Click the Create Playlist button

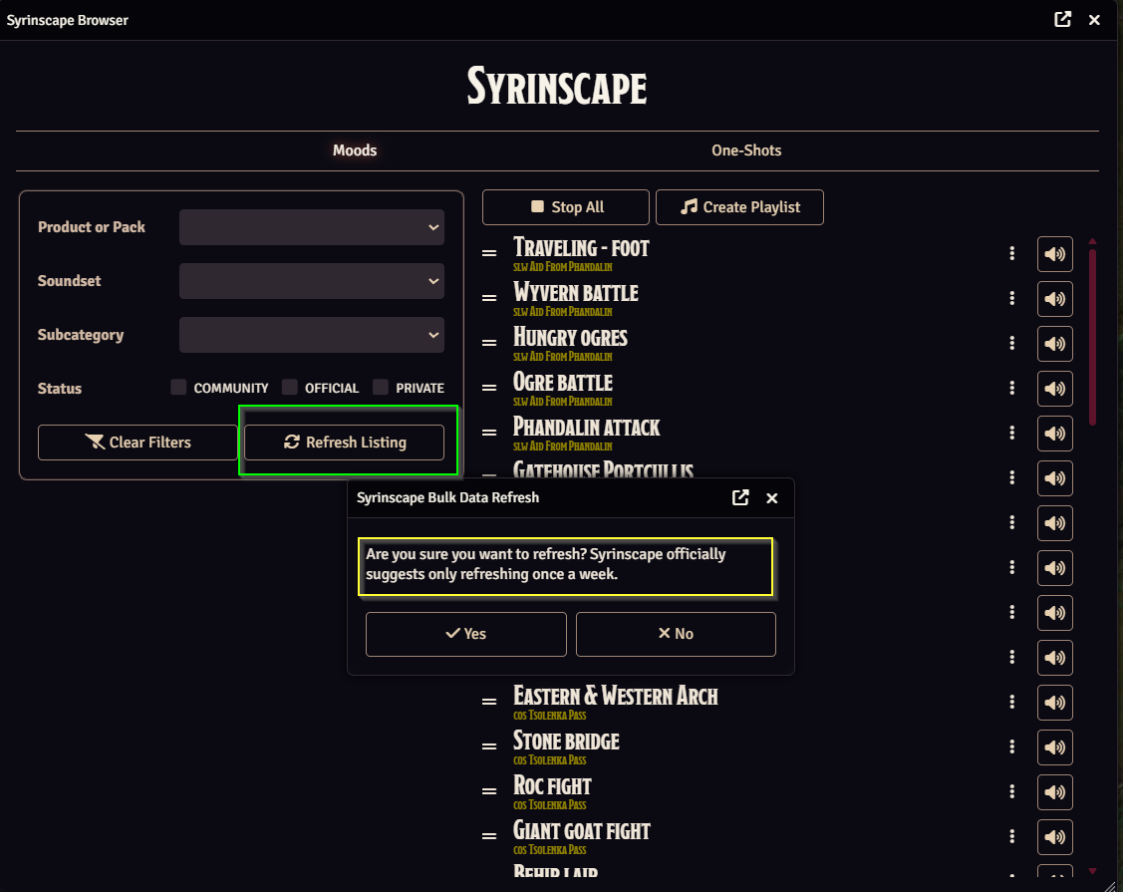point(739,207)
